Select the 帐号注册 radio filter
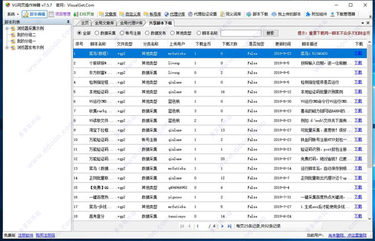 (x=131, y=33)
